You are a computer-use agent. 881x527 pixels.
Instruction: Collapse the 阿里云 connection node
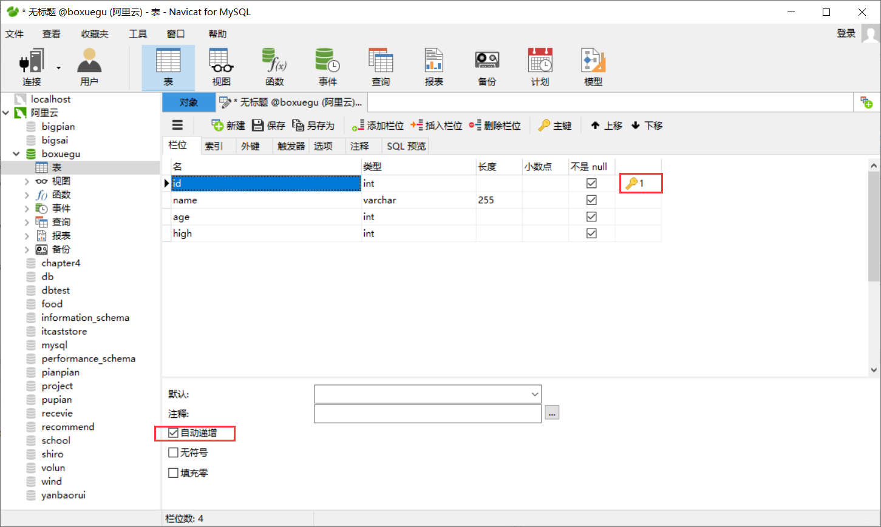tap(6, 113)
